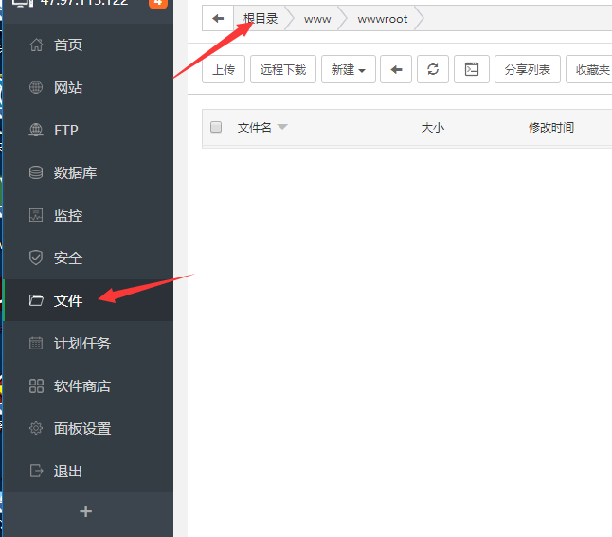Click the logout icon beside 退出
This screenshot has height=537, width=612.
point(36,471)
